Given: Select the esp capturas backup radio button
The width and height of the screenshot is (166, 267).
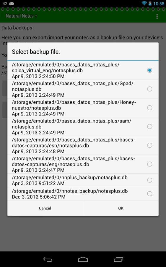Looking at the screenshot, I should tap(149, 145).
